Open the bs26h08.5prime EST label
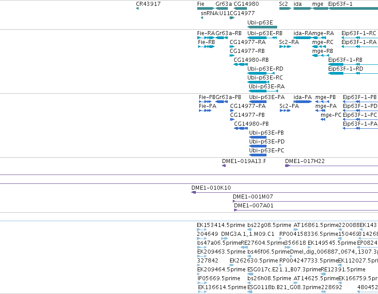The width and height of the screenshot is (378, 294). (x=269, y=278)
